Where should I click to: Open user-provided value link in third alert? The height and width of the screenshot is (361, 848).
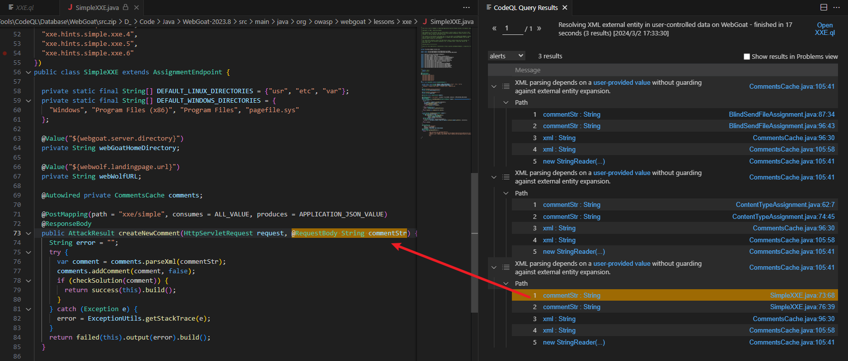tap(622, 264)
